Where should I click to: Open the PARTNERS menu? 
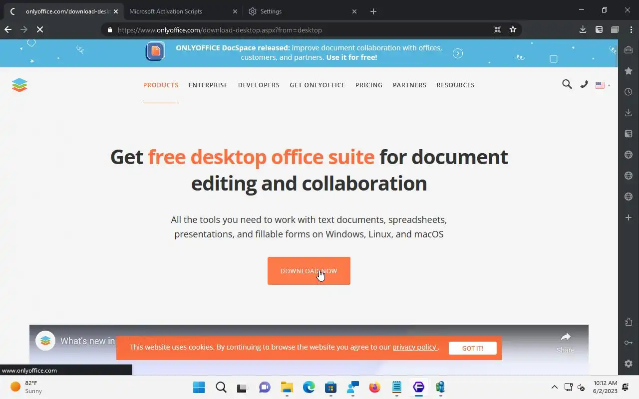point(409,85)
